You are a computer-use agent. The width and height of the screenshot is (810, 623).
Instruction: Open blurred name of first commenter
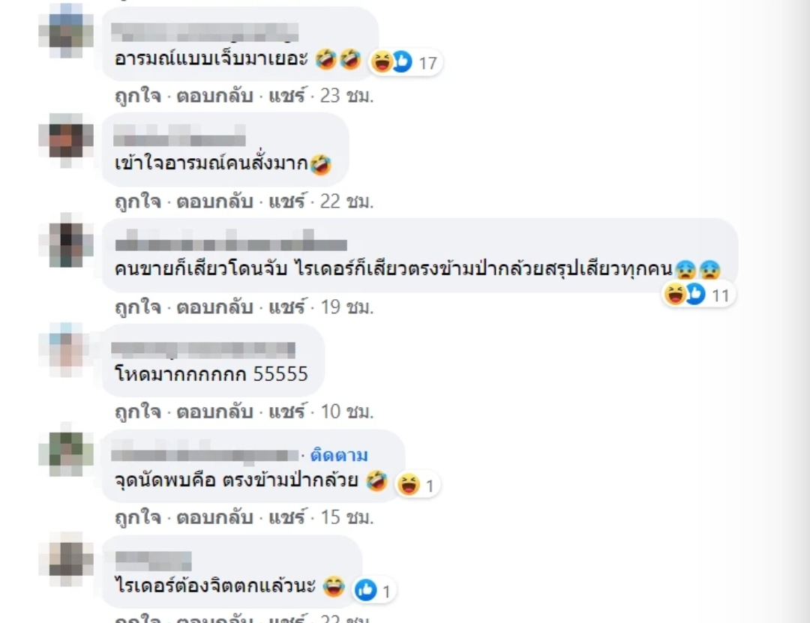click(x=205, y=32)
